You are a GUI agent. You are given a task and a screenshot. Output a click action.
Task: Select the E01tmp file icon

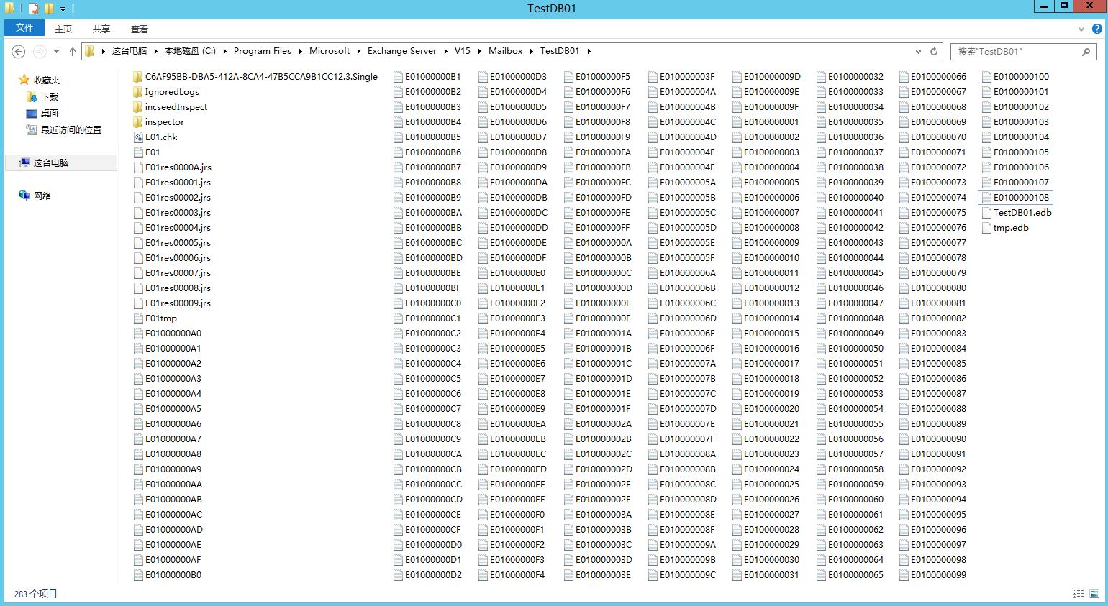[138, 318]
